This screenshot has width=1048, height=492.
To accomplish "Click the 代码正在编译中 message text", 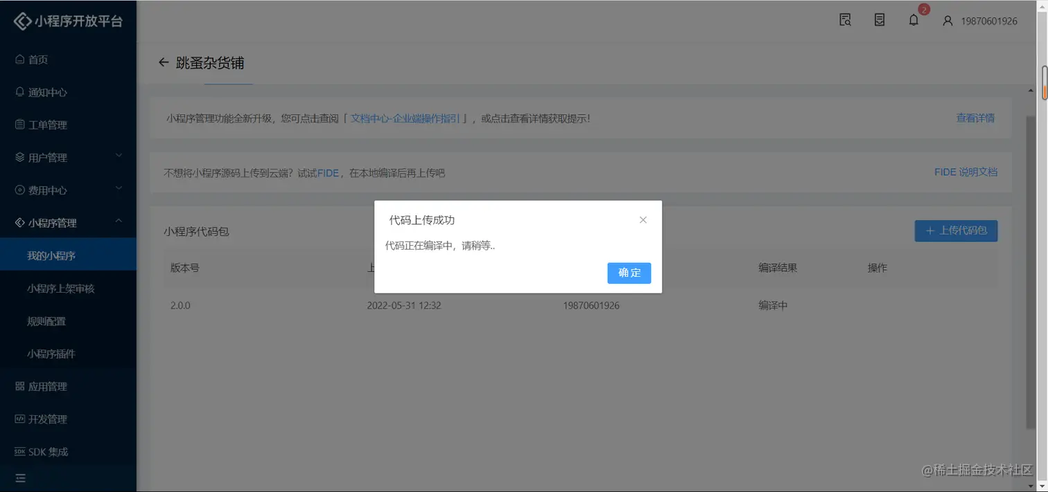I will (x=440, y=246).
